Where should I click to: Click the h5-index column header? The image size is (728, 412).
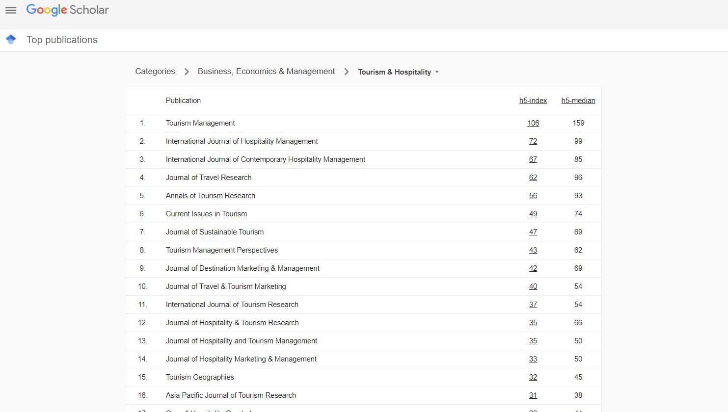coord(533,101)
